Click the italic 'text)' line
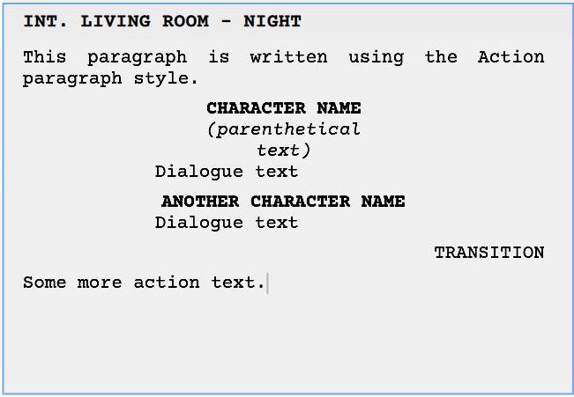 point(283,151)
